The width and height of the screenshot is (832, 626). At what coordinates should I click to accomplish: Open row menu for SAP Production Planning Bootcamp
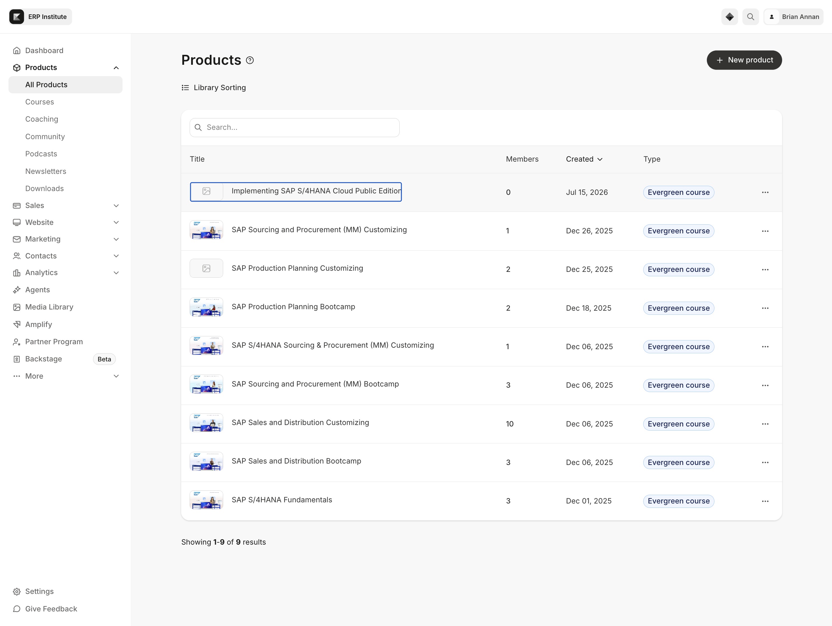tap(765, 308)
